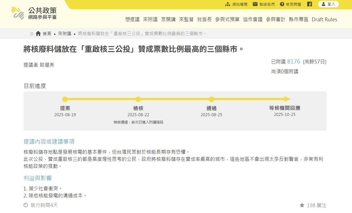
Task: Open the 眾開講 menu
Action: tap(168, 19)
